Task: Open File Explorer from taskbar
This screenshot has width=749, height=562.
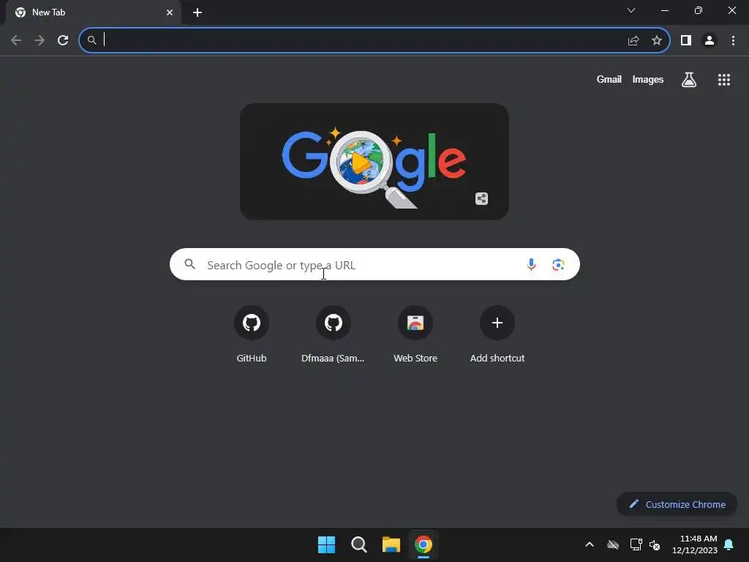Action: coord(391,544)
